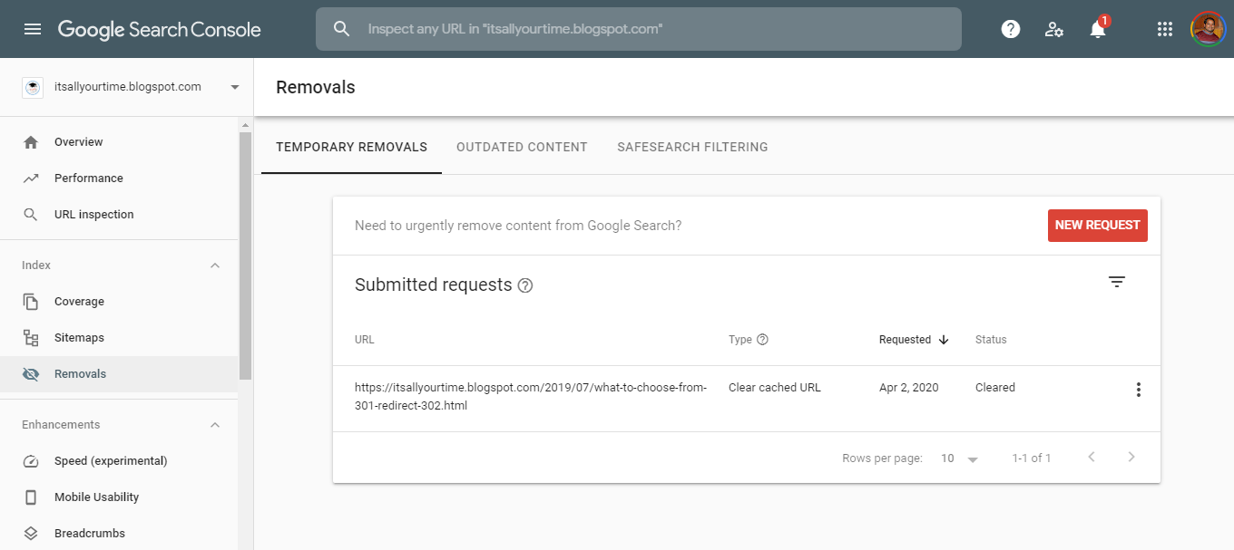The image size is (1234, 550).
Task: Click the Overview home icon
Action: (x=31, y=142)
